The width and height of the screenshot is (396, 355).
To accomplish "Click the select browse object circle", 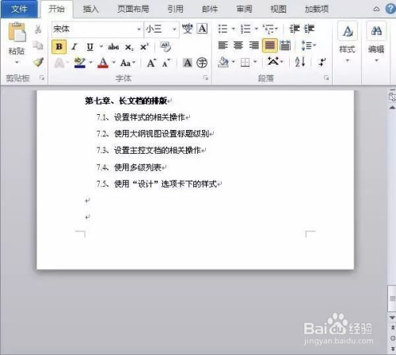I will coord(393,338).
